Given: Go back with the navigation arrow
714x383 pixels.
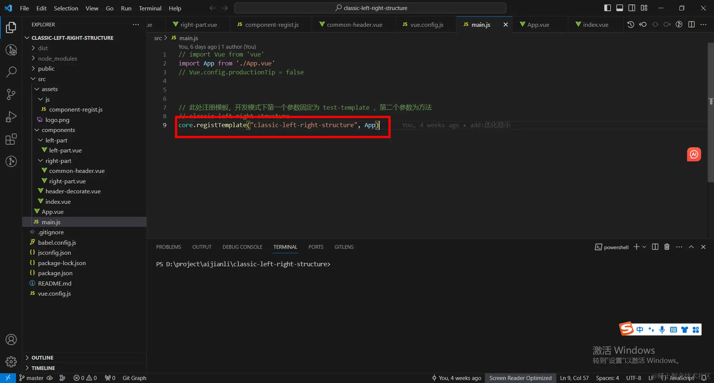Looking at the screenshot, I should click(212, 8).
